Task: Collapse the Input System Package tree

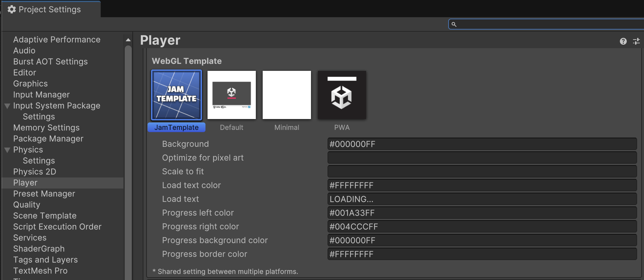Action: click(x=7, y=106)
